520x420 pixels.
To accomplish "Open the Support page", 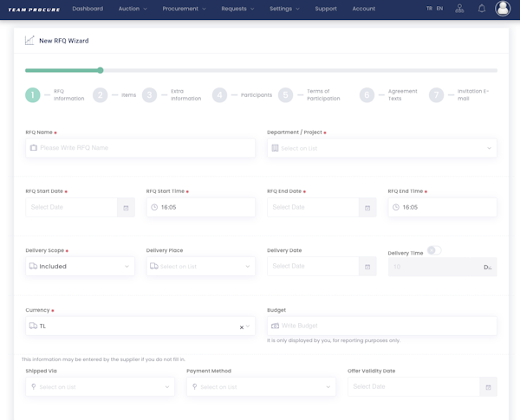I will pos(326,9).
